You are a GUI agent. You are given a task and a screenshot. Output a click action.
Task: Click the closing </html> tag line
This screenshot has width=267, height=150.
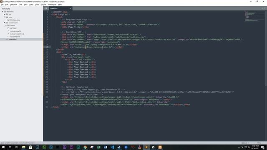click(55, 107)
